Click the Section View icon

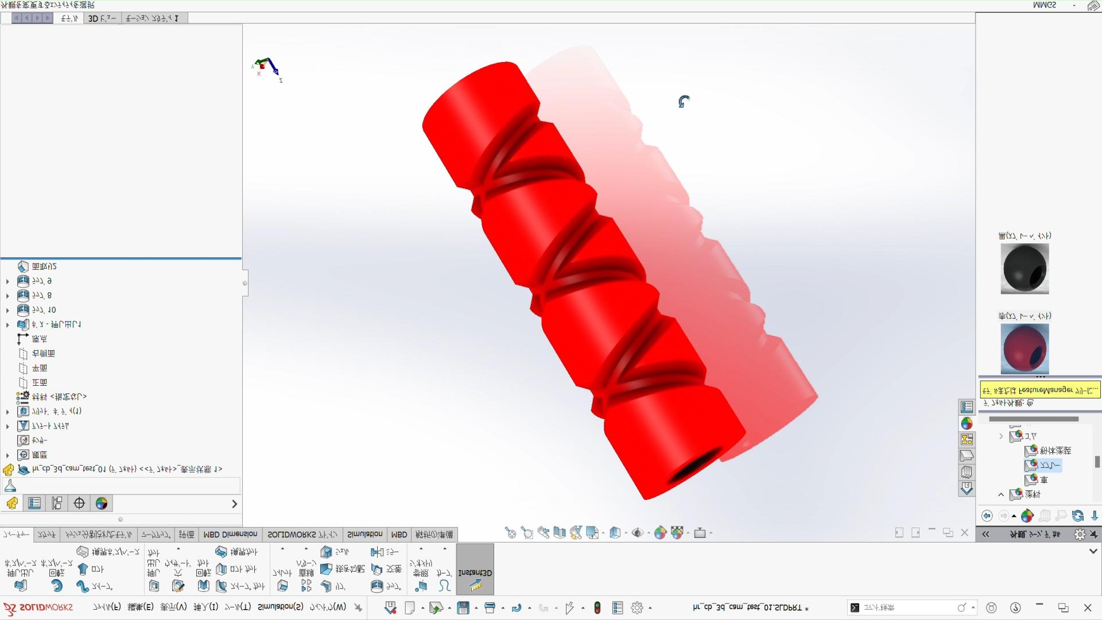pyautogui.click(x=560, y=533)
